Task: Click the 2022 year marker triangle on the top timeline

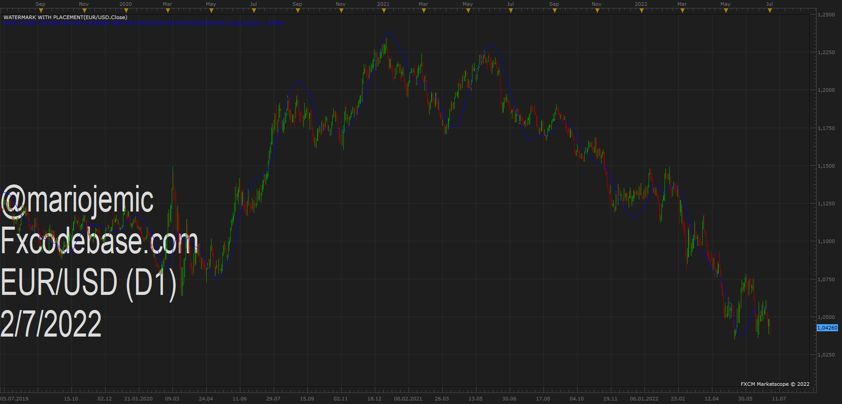Action: pyautogui.click(x=641, y=11)
